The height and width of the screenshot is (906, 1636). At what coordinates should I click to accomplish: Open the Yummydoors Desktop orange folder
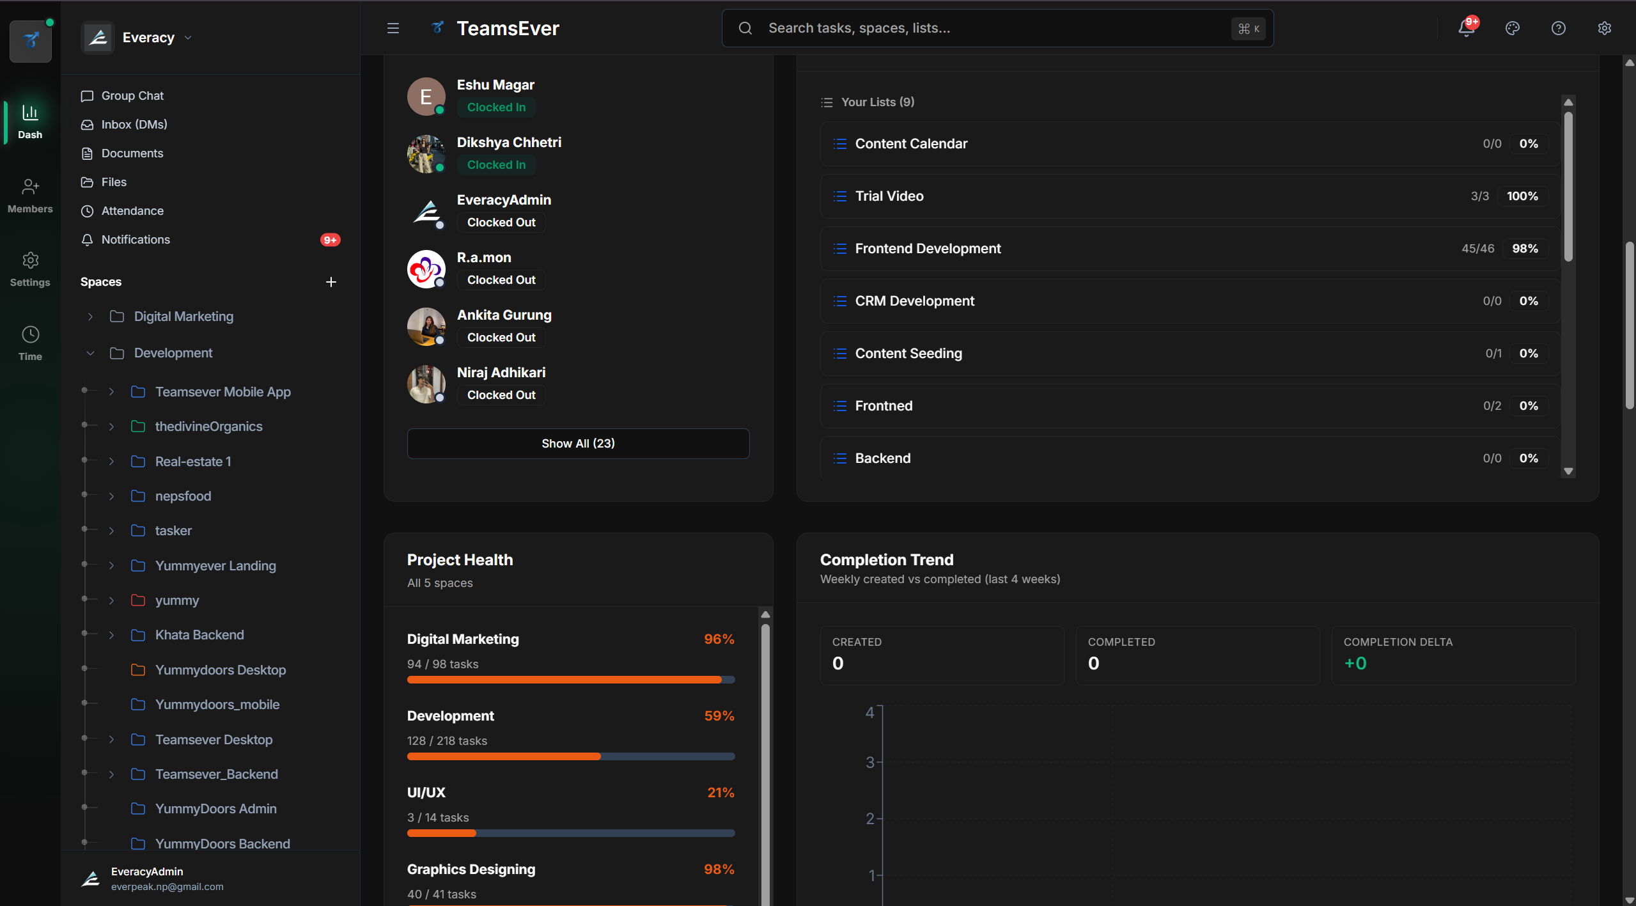138,670
